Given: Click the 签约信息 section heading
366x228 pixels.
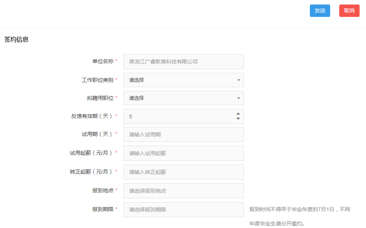Looking at the screenshot, I should 16,39.
